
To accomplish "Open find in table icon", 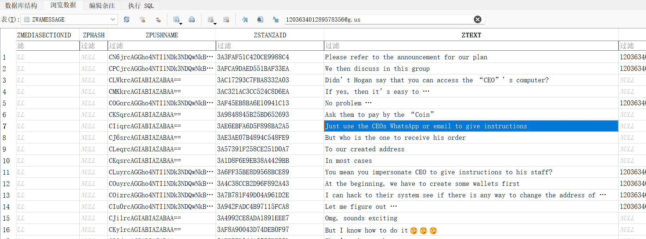I will [260, 19].
